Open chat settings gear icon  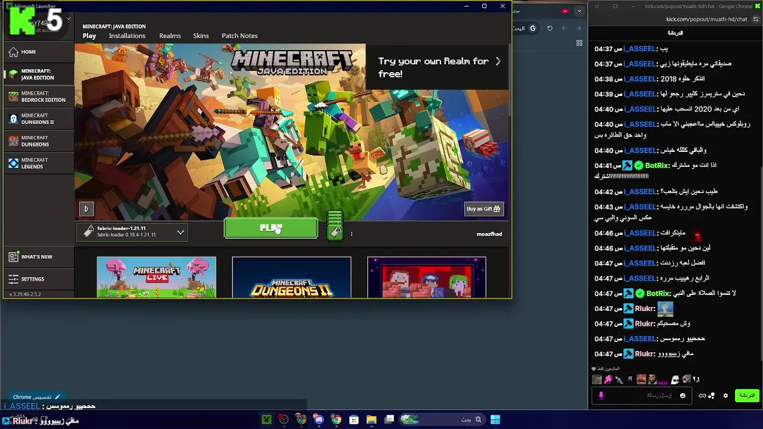pyautogui.click(x=725, y=396)
